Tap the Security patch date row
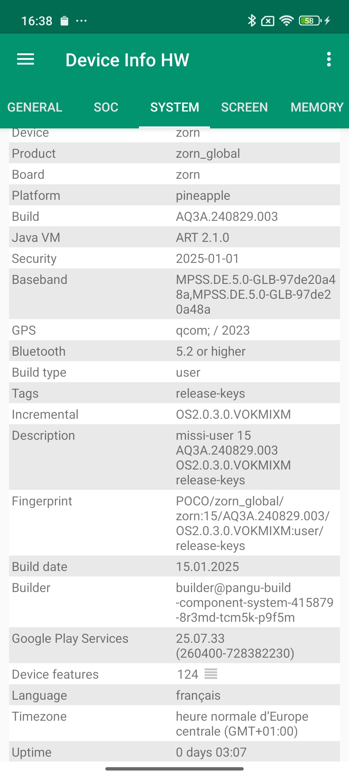Image resolution: width=349 pixels, height=776 pixels. 174,258
